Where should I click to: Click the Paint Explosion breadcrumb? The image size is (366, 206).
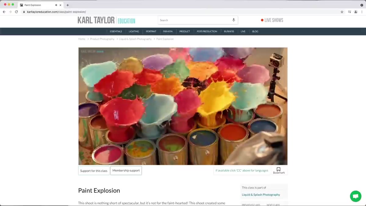[x=165, y=39]
